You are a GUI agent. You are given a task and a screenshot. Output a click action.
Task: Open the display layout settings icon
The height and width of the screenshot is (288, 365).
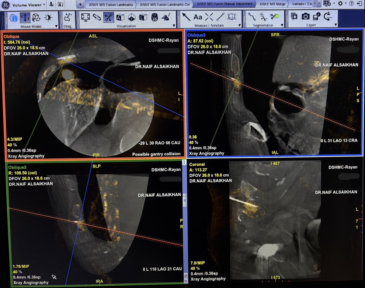[327, 4]
